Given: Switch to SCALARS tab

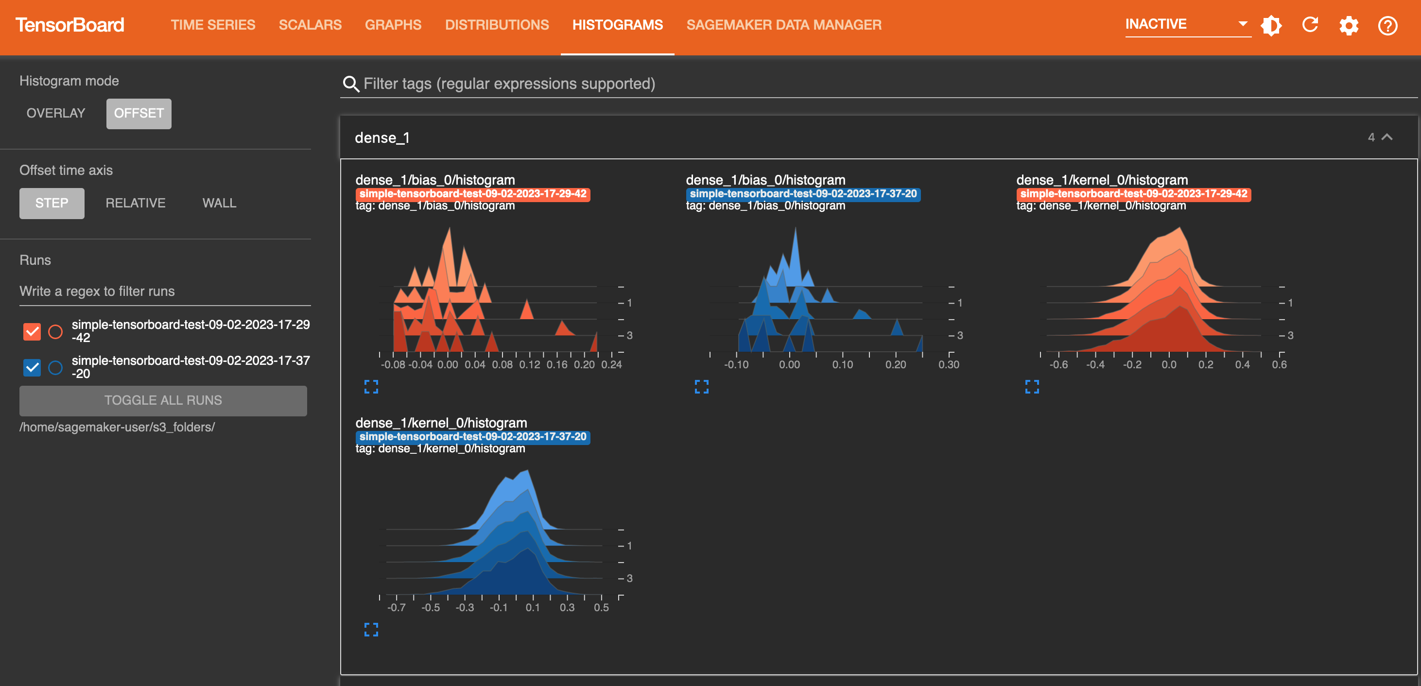Looking at the screenshot, I should (x=311, y=24).
